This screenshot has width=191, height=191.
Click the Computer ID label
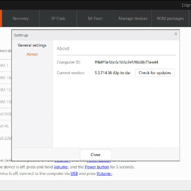click(69, 62)
